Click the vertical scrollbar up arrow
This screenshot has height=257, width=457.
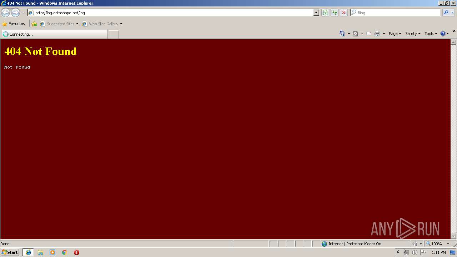[453, 42]
